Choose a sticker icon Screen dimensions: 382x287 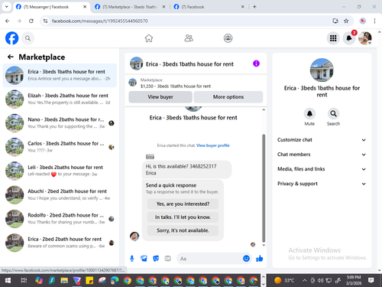(156, 259)
